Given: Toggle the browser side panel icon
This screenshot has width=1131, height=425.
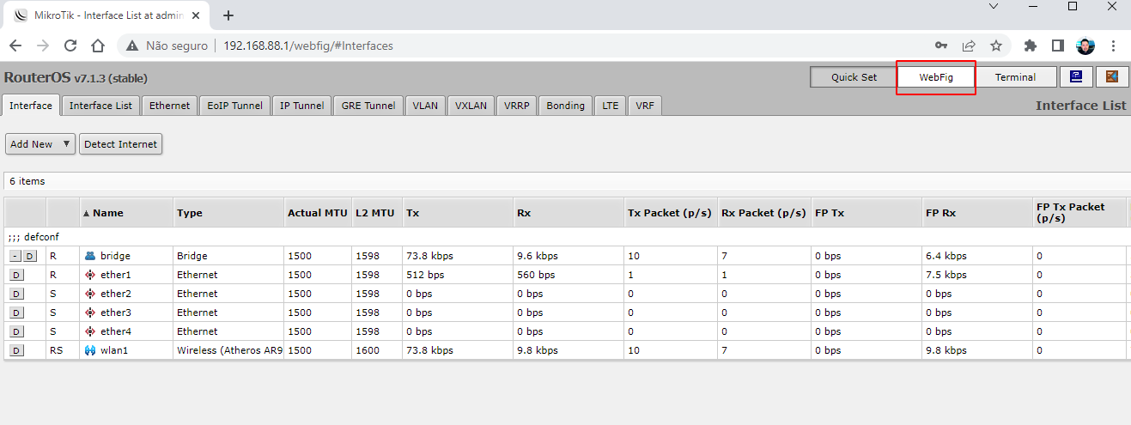Looking at the screenshot, I should click(x=1058, y=46).
